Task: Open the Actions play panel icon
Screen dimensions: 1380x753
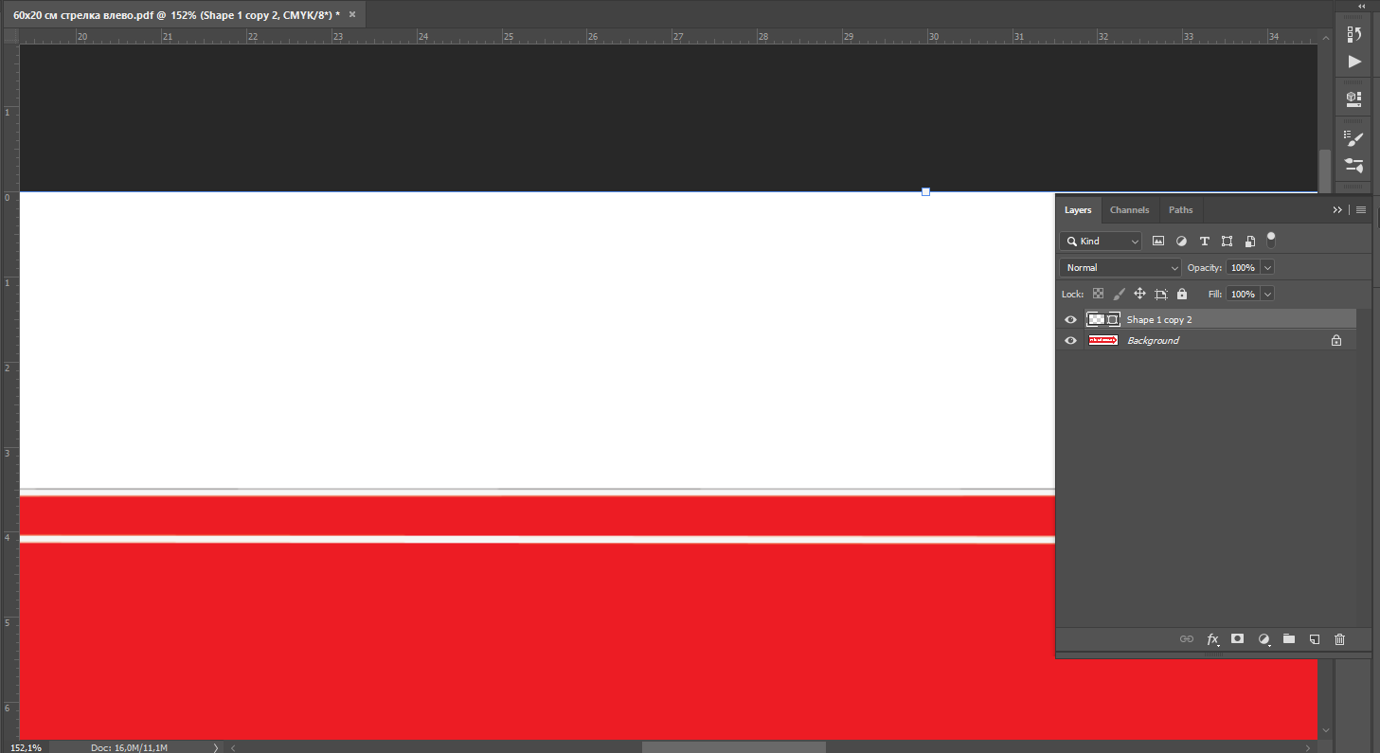Action: (x=1354, y=62)
